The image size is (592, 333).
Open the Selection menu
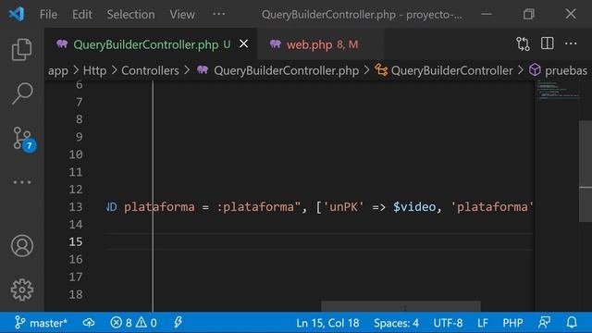tap(130, 15)
